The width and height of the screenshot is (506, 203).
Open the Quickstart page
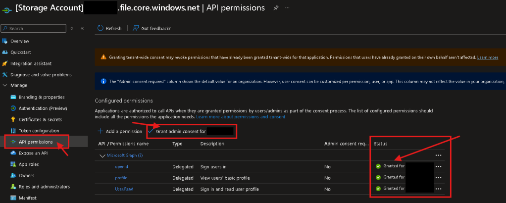click(x=21, y=52)
